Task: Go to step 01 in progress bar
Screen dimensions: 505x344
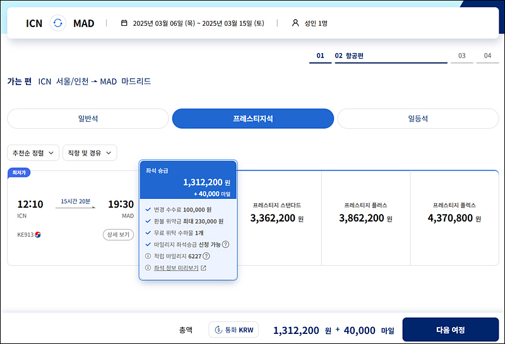Action: 320,56
